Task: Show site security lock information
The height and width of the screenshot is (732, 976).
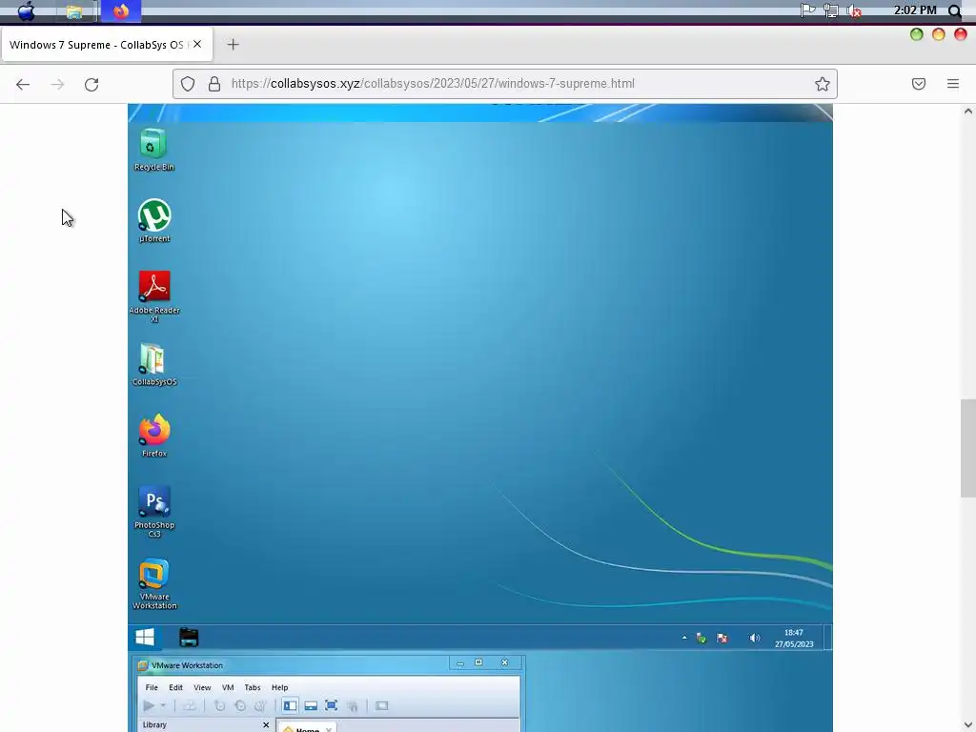Action: pos(214,84)
